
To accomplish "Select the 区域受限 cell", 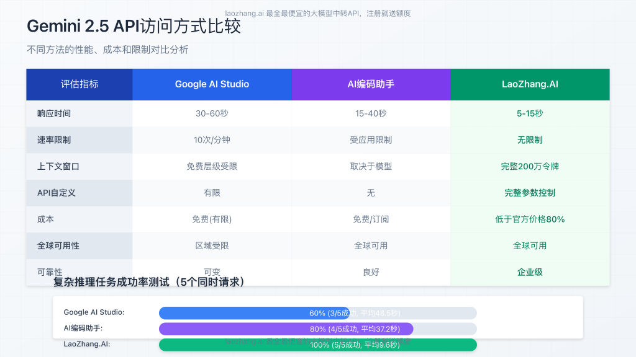I will [x=212, y=245].
